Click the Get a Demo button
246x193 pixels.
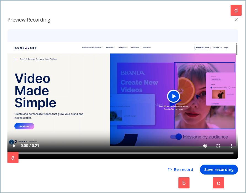coord(24,126)
